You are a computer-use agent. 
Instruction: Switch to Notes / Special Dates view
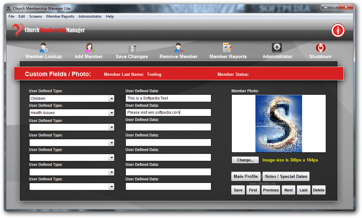point(286,176)
